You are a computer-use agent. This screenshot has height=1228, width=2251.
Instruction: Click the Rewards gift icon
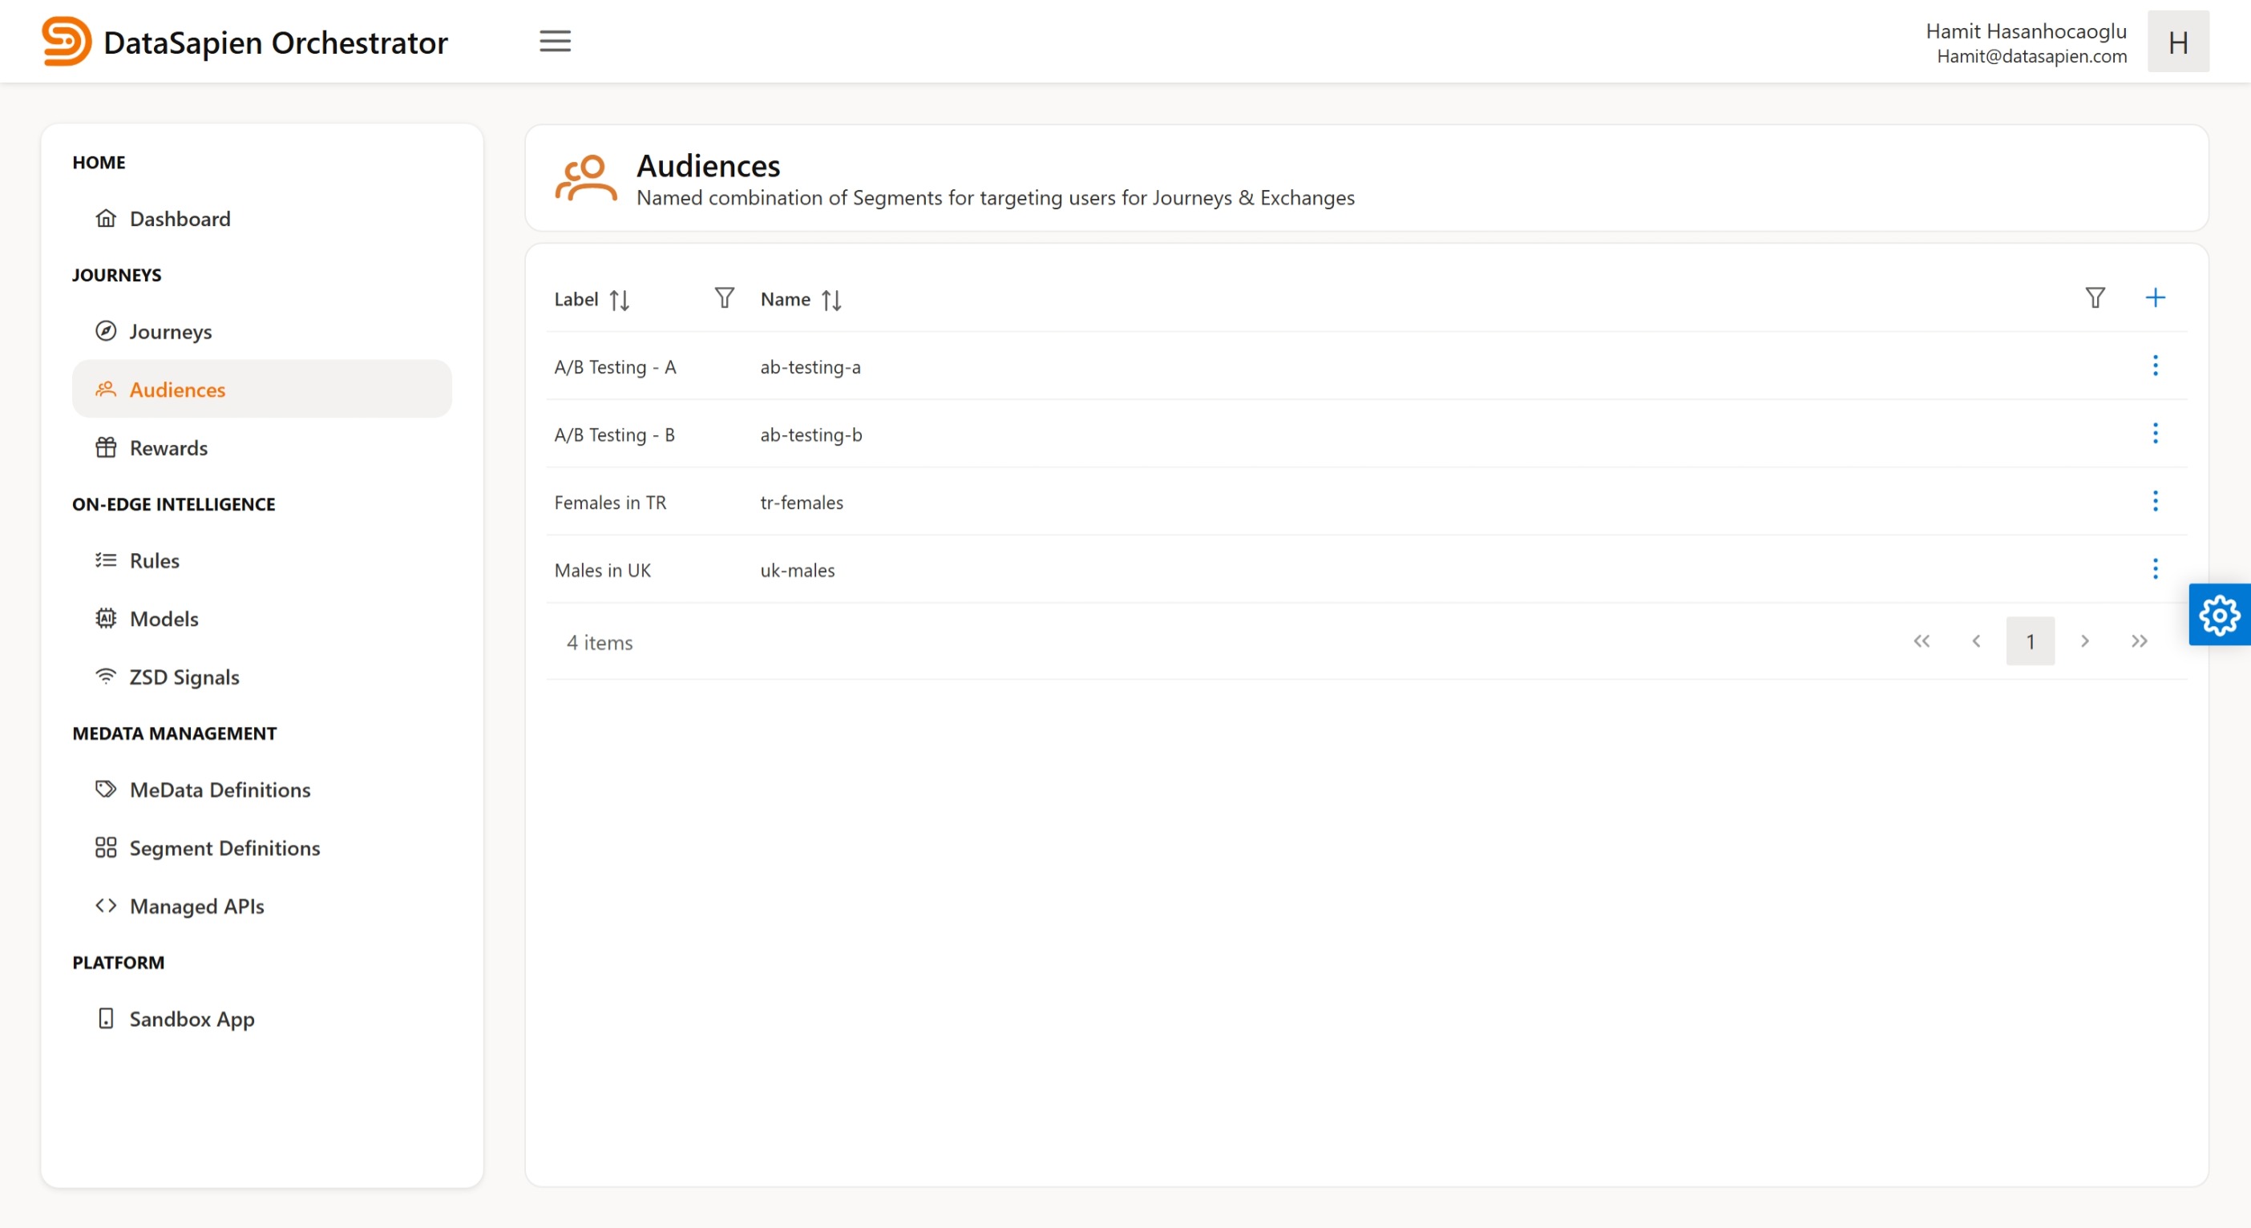tap(106, 446)
